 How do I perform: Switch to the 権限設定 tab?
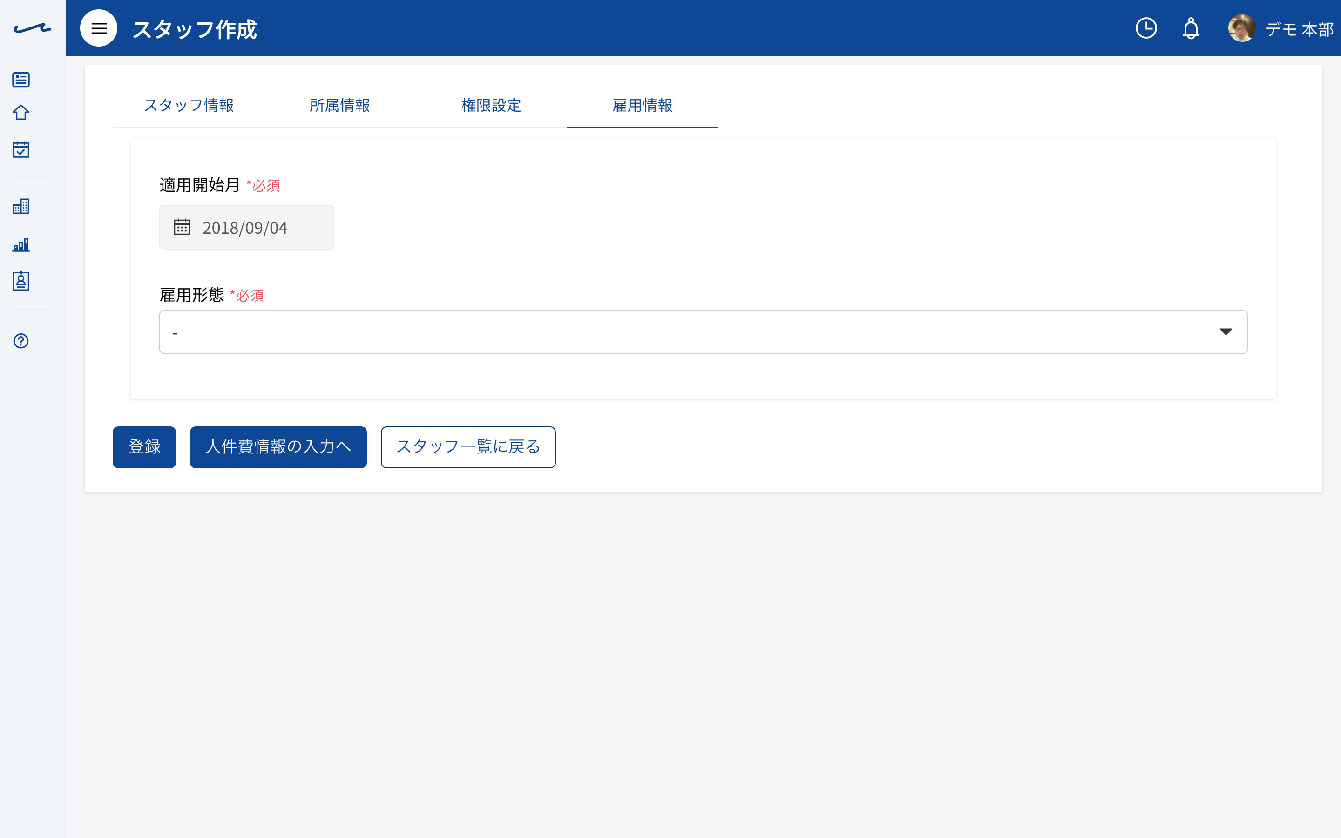coord(491,105)
